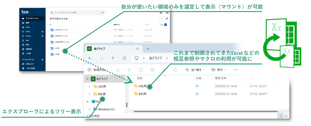This screenshot has width=311, height=126.
Task: Open Sign in the Box sidebar
Action: point(27,40)
